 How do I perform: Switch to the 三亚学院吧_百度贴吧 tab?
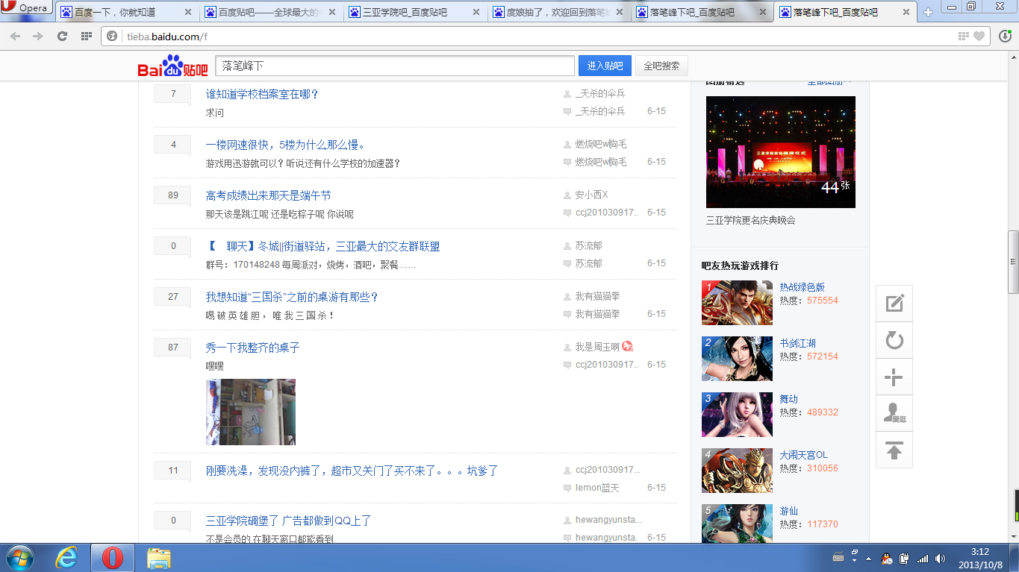[414, 13]
